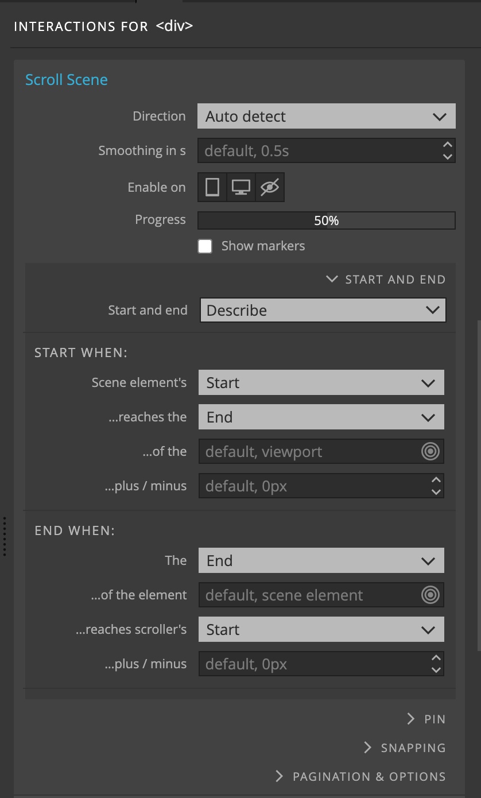Open the Scene element's Start dropdown
Viewport: 481px width, 798px height.
(321, 382)
